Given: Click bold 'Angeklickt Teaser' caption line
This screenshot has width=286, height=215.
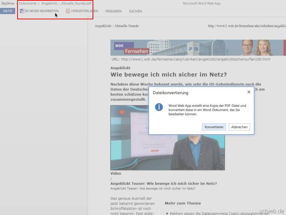Looking at the screenshot, I should [164, 183].
